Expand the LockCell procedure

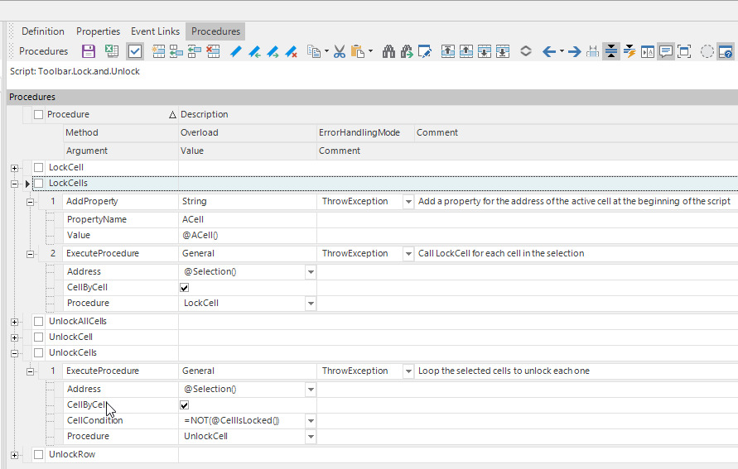pyautogui.click(x=15, y=168)
